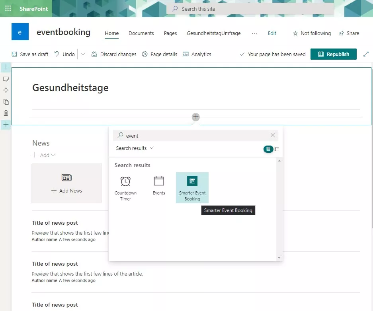373x311 pixels.
Task: Open the SharePoint app launcher waffle
Action: point(8,8)
